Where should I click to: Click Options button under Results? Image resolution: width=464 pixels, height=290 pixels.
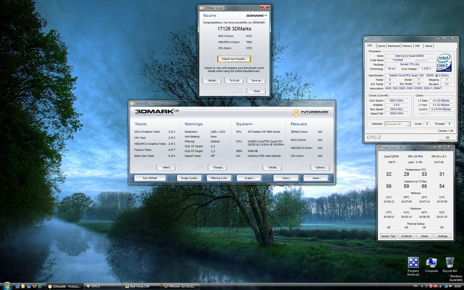pos(321,167)
